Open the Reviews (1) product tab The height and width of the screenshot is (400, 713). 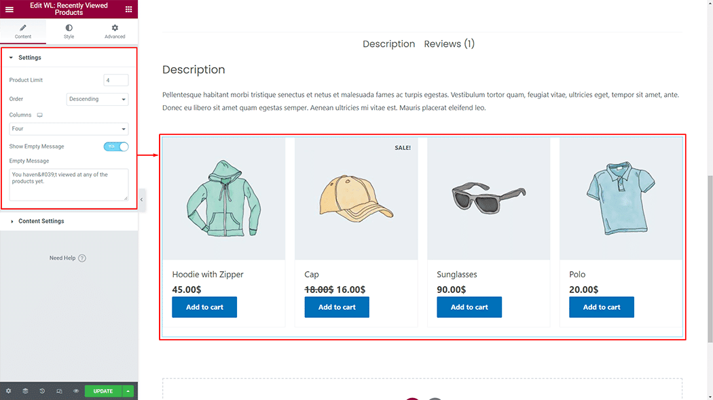[449, 44]
